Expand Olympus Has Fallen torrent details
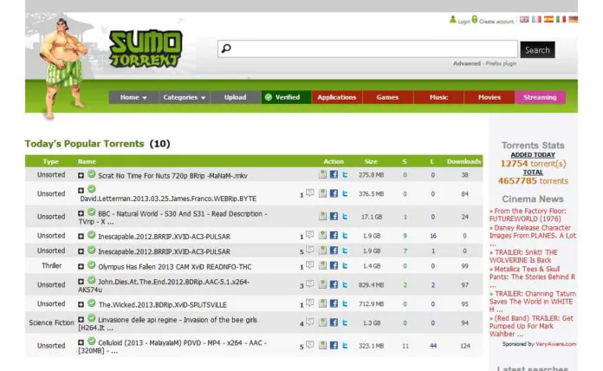This screenshot has height=371, width=603. 81,267
